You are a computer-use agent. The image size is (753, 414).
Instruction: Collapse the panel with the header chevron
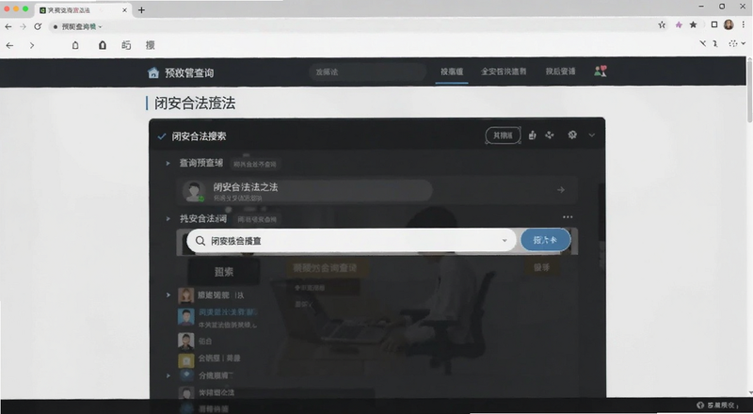592,135
